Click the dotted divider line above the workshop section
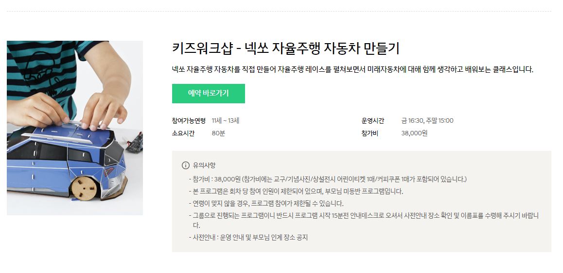 [279, 12]
